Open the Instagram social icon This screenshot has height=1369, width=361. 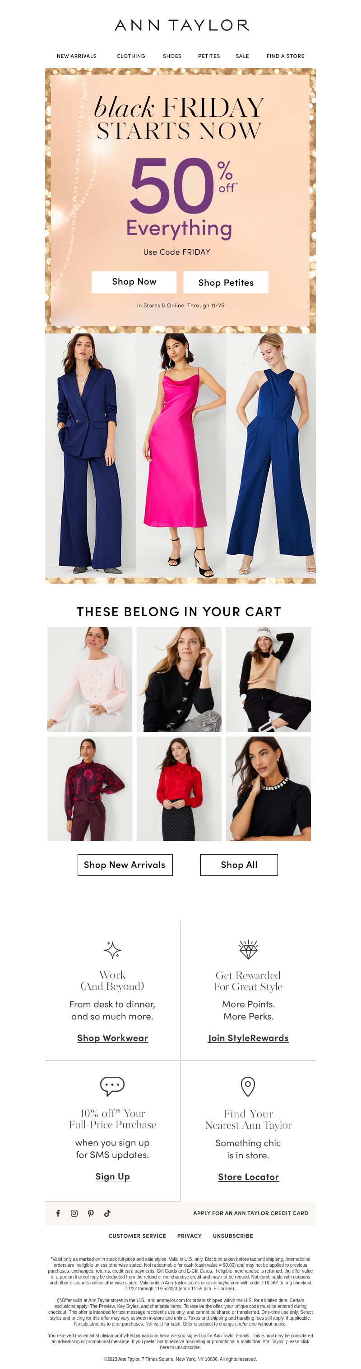(74, 1213)
